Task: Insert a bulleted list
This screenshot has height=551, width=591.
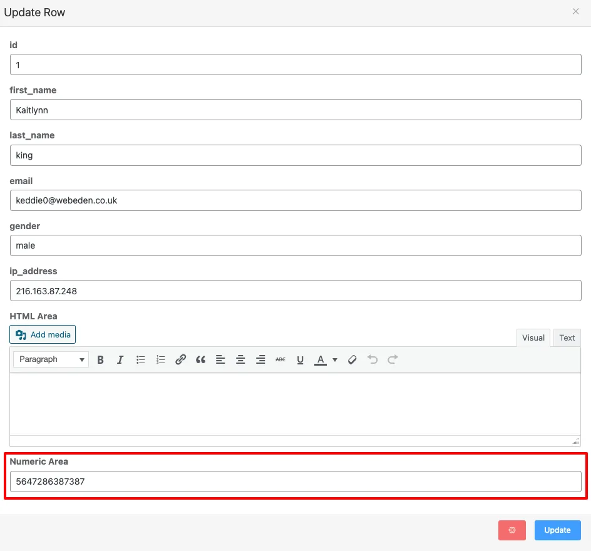Action: (141, 359)
